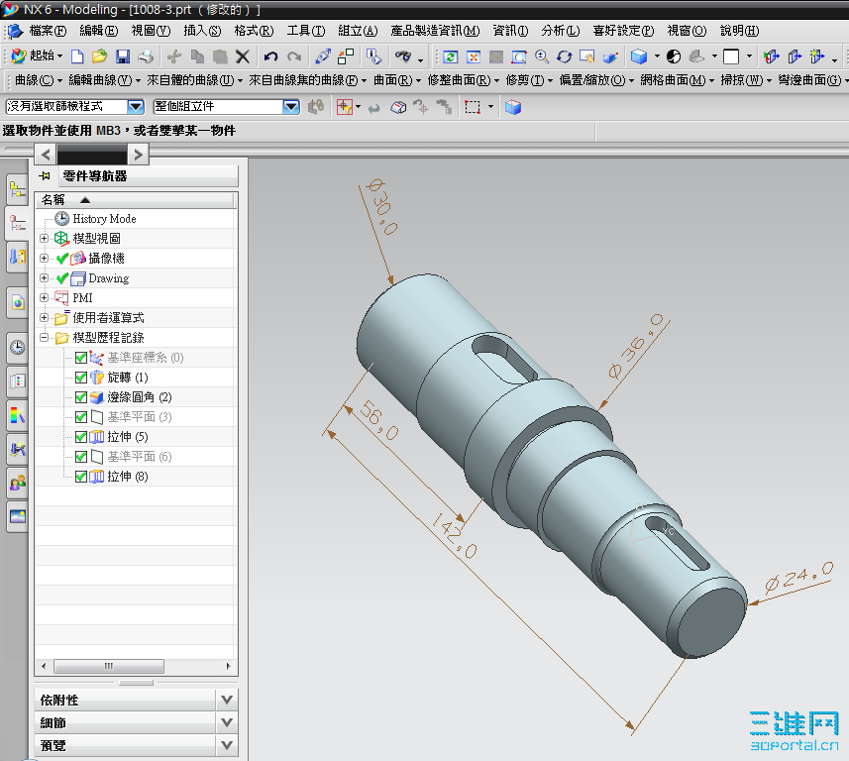Click the Refresh display icon
Viewport: 849px width, 761px height.
(451, 56)
